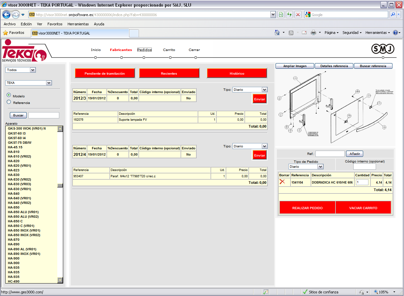Refresh the page with the green arrows icon

(x=289, y=15)
